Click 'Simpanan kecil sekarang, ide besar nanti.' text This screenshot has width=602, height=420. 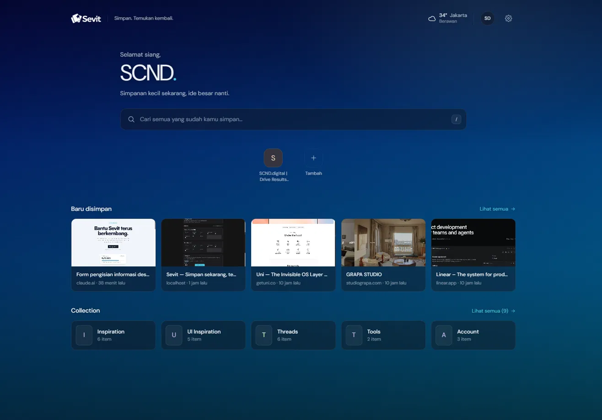pos(175,93)
